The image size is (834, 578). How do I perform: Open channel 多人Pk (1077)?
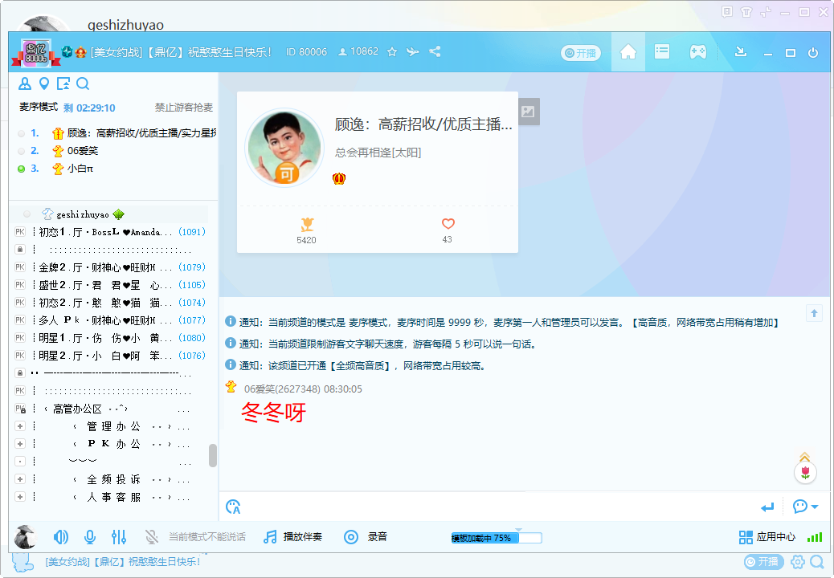pos(111,320)
